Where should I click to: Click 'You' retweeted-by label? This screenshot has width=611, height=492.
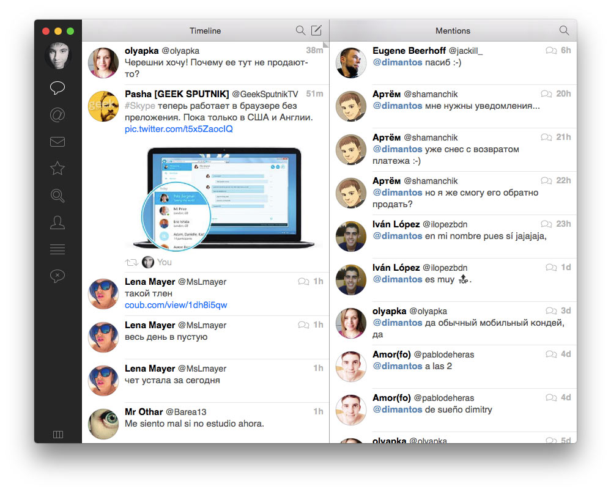pos(165,262)
